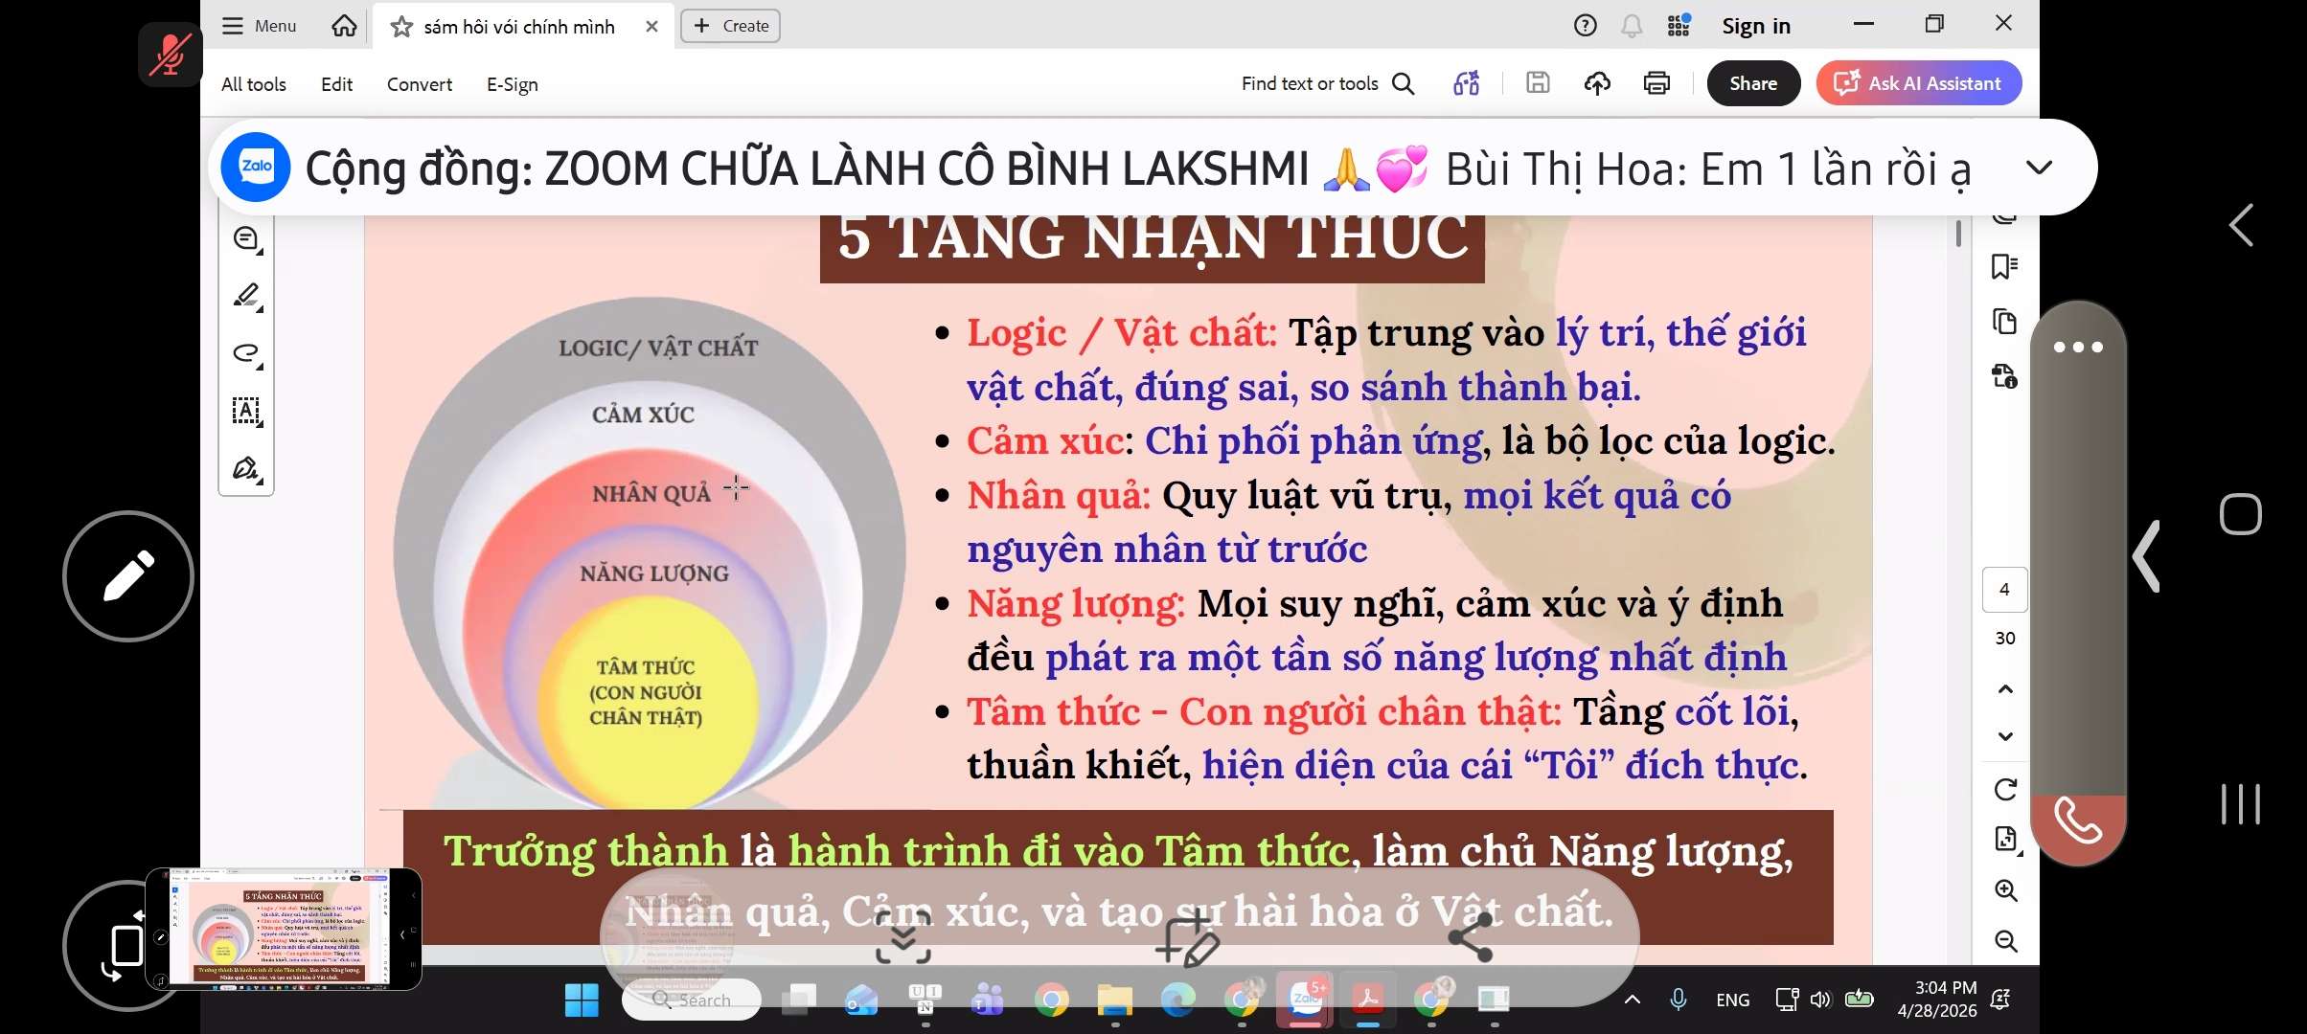Click the current page number box showing 4
Viewport: 2307px width, 1034px height.
2004,590
